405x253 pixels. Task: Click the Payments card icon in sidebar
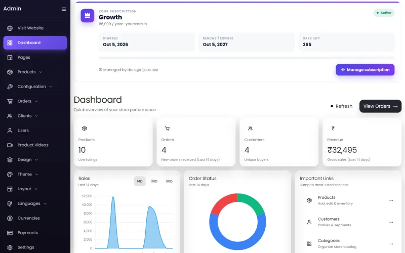click(10, 233)
